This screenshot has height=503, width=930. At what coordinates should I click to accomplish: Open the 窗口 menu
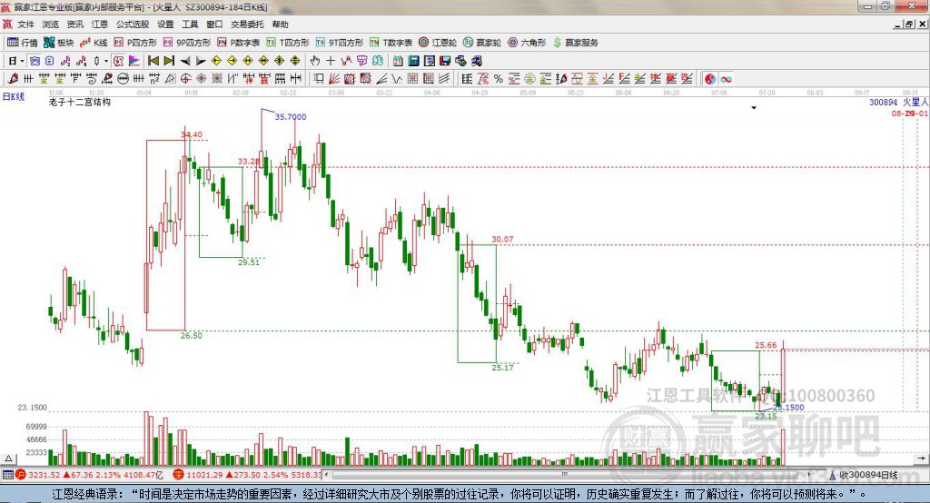pyautogui.click(x=214, y=25)
